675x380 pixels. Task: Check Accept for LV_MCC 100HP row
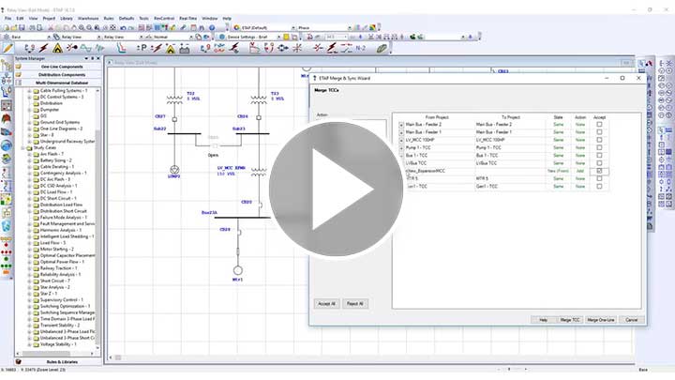pyautogui.click(x=599, y=140)
